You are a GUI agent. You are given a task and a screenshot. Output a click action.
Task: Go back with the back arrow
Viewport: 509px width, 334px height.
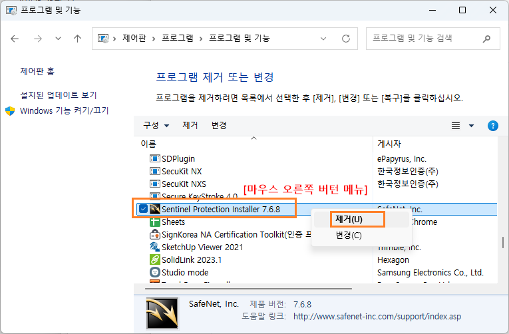coord(15,39)
